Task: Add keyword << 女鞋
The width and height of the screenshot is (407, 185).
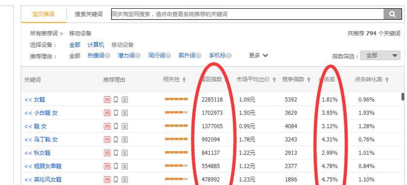Action: 35,99
